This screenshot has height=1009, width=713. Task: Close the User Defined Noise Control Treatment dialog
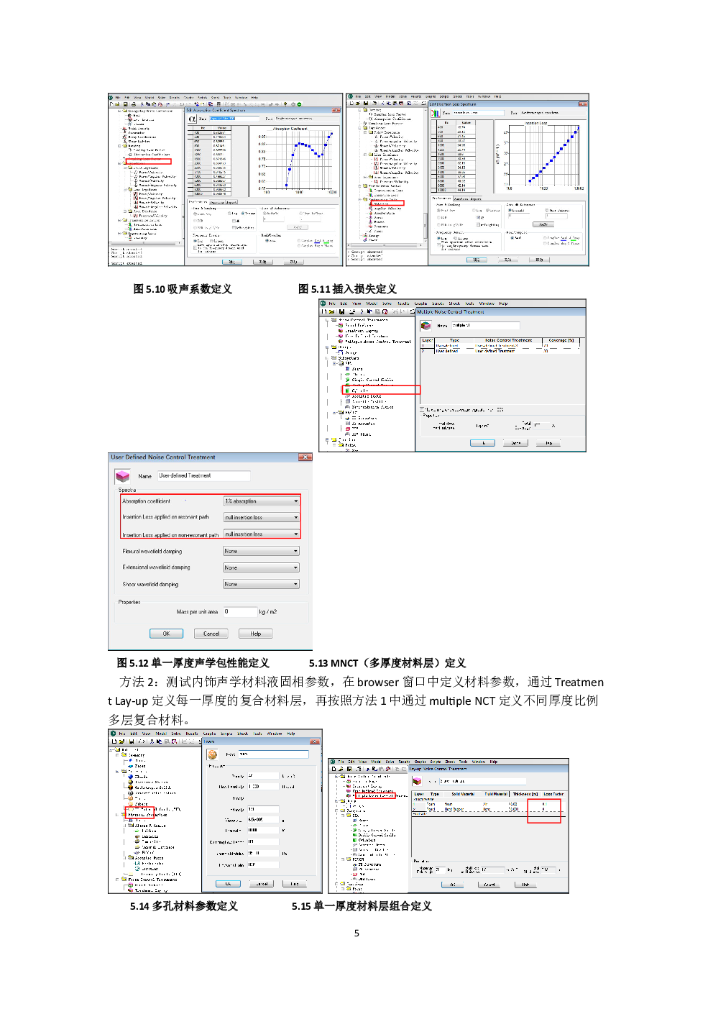pyautogui.click(x=305, y=457)
